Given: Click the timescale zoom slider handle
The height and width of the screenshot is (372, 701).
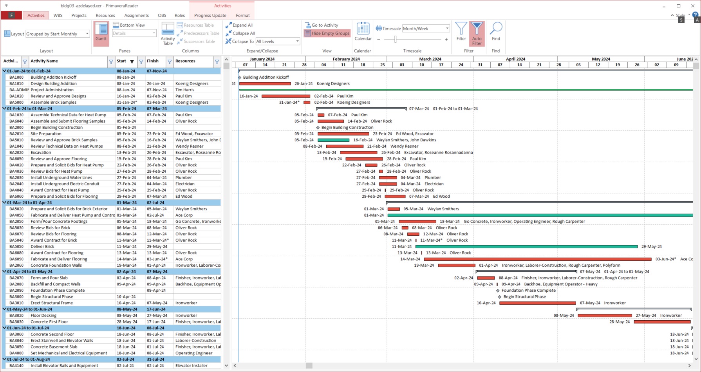Looking at the screenshot, I should [396, 39].
